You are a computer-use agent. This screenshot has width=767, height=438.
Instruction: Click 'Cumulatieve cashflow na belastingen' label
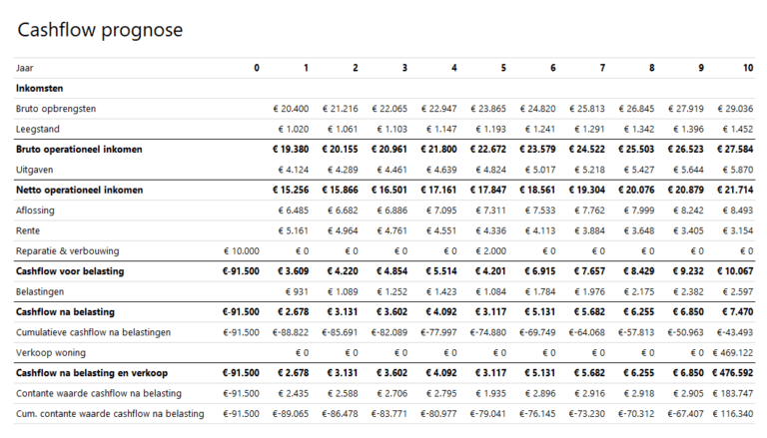(x=94, y=332)
